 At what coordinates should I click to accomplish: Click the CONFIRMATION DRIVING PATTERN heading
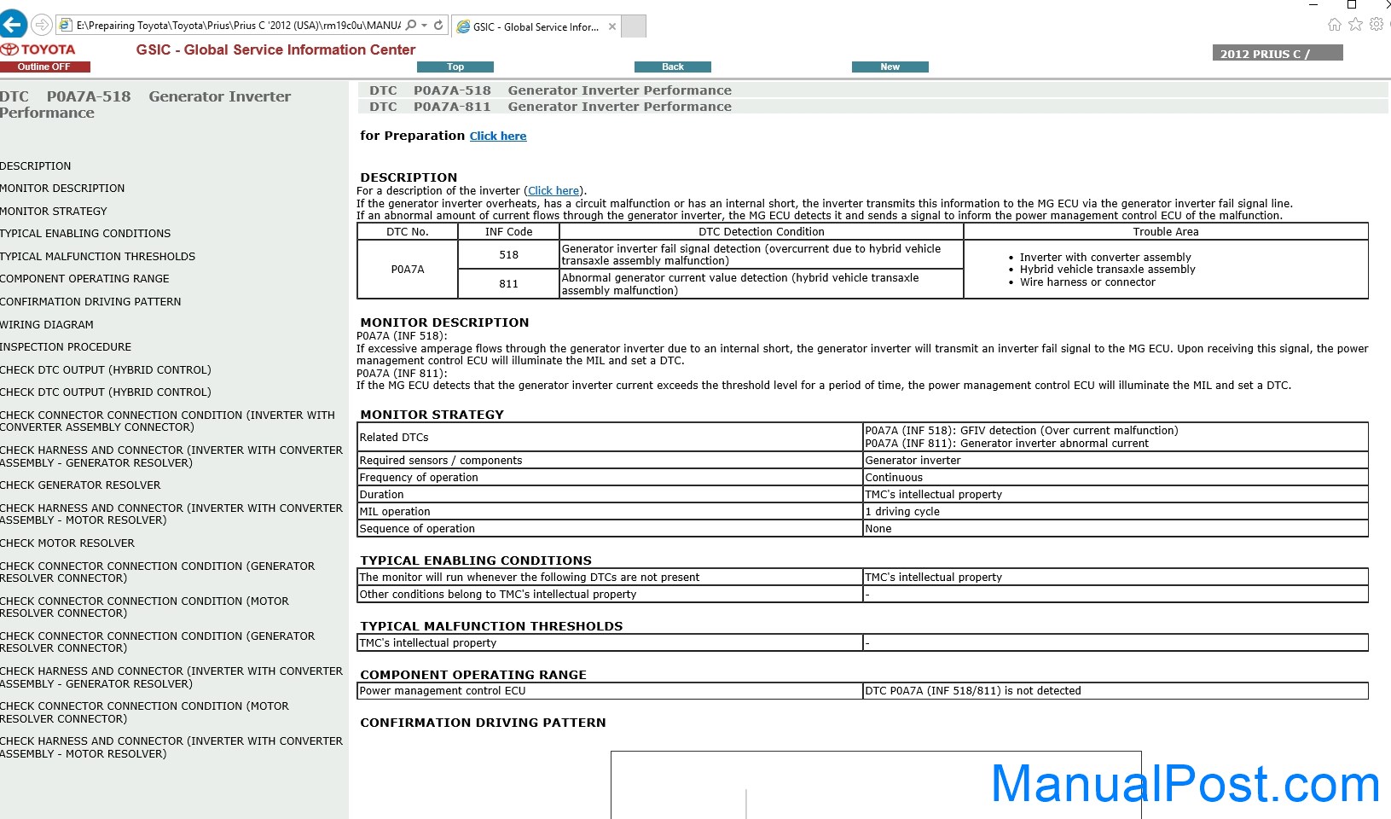click(x=483, y=723)
